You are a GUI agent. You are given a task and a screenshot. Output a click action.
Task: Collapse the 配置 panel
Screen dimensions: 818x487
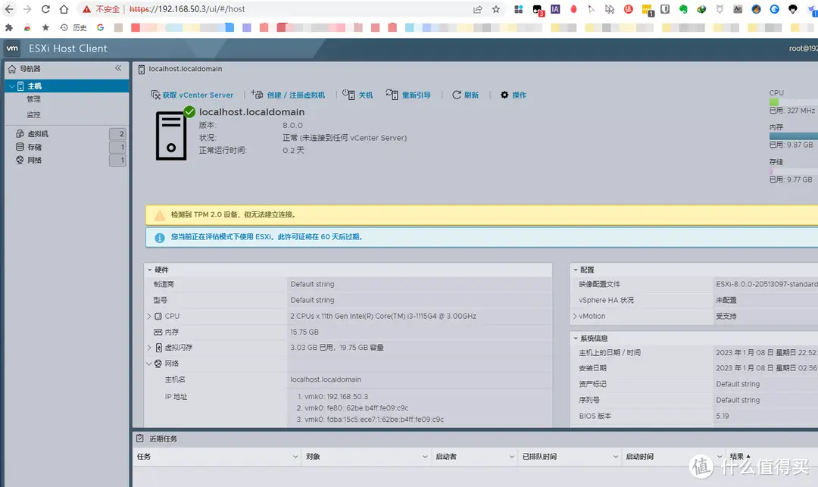(x=576, y=270)
